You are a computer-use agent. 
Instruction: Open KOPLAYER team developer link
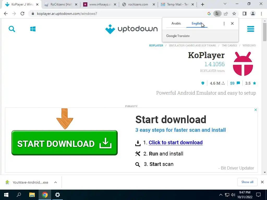coord(212,71)
